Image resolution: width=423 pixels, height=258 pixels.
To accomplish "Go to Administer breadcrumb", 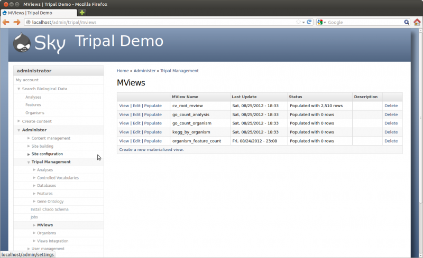I will click(144, 71).
